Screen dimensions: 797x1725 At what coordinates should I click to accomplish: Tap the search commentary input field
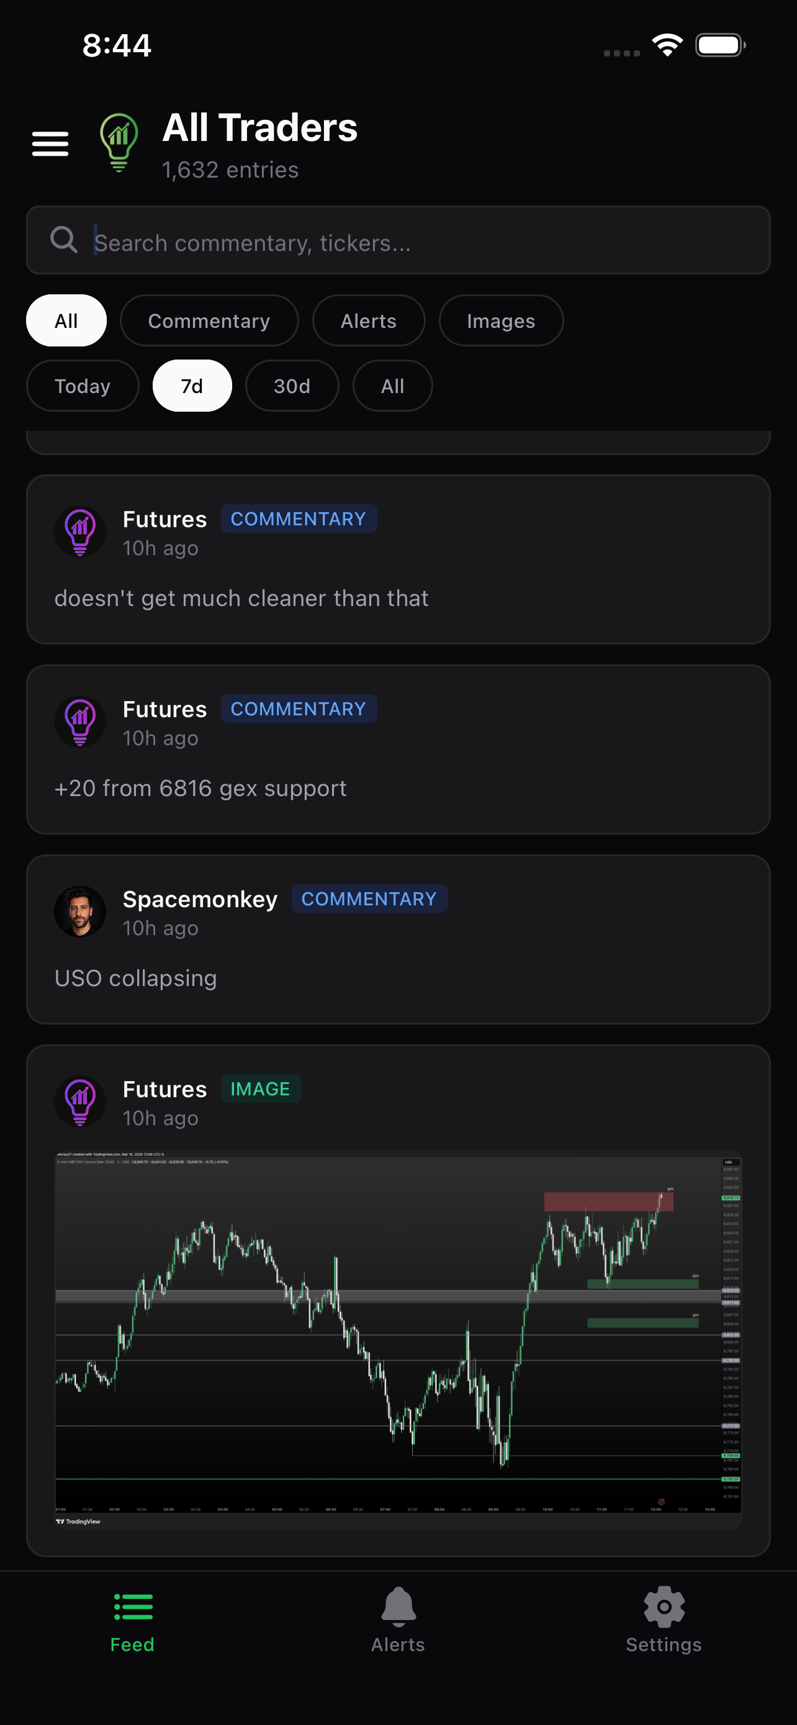click(397, 240)
